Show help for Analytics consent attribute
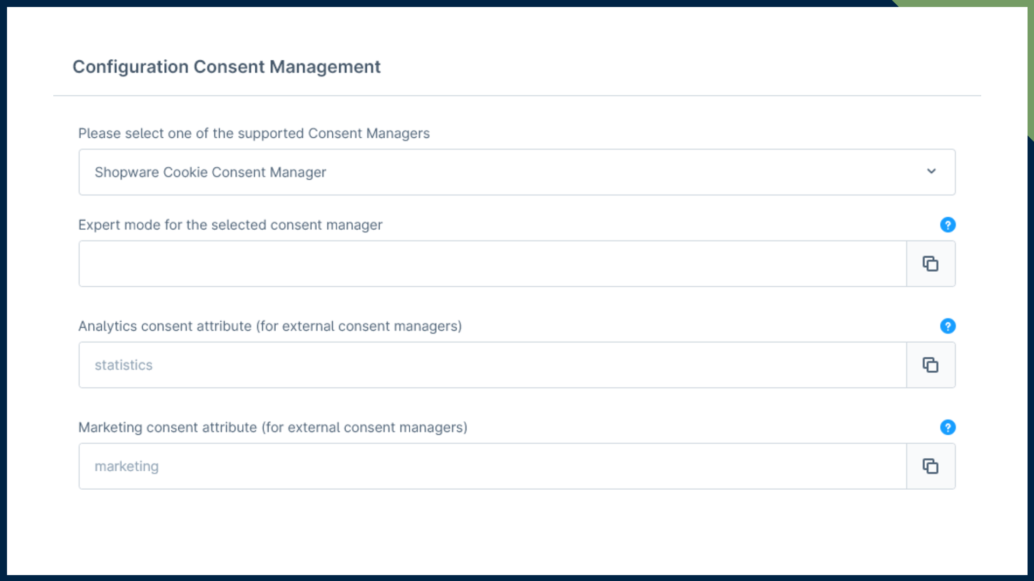This screenshot has height=581, width=1034. click(948, 326)
